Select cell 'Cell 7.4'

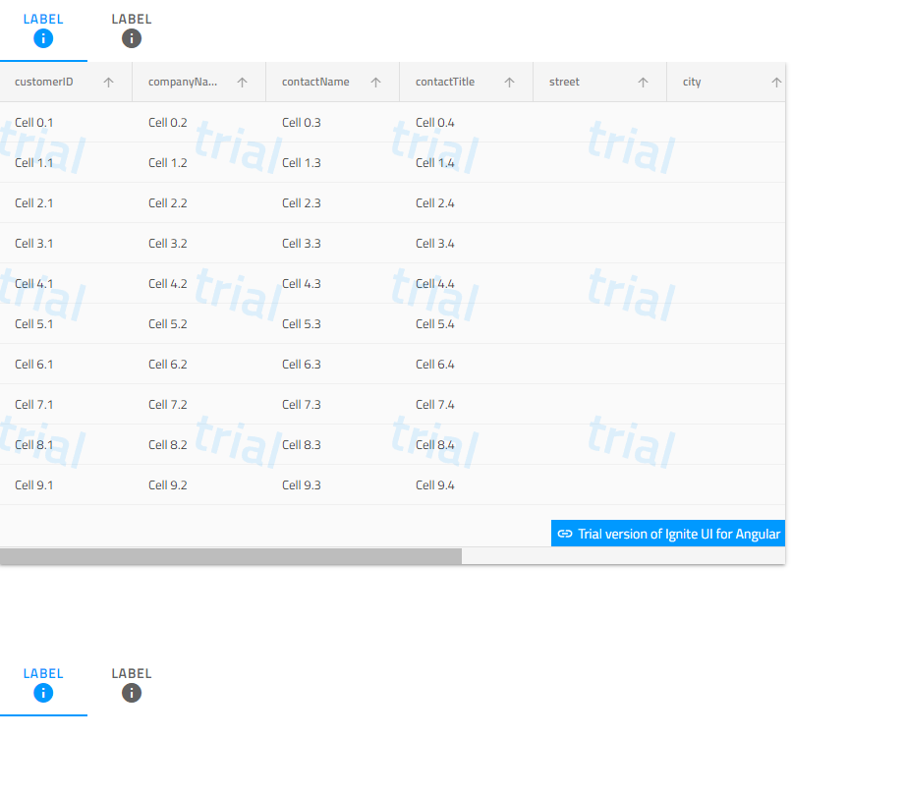[x=467, y=405]
